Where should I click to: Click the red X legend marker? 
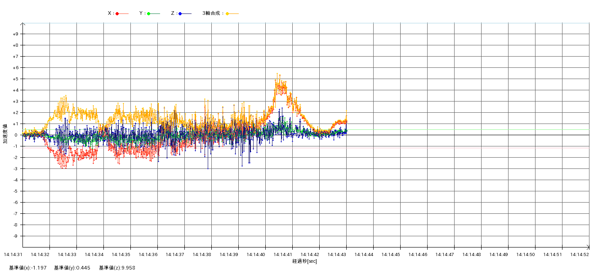117,13
